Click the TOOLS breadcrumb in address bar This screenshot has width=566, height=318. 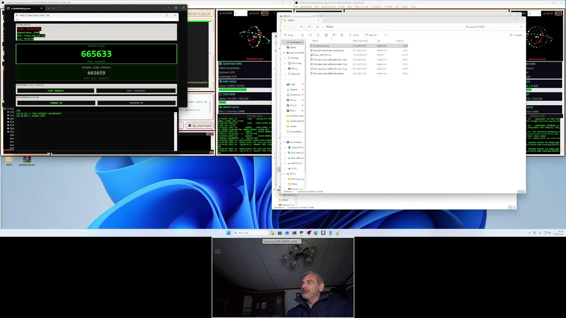tap(329, 26)
